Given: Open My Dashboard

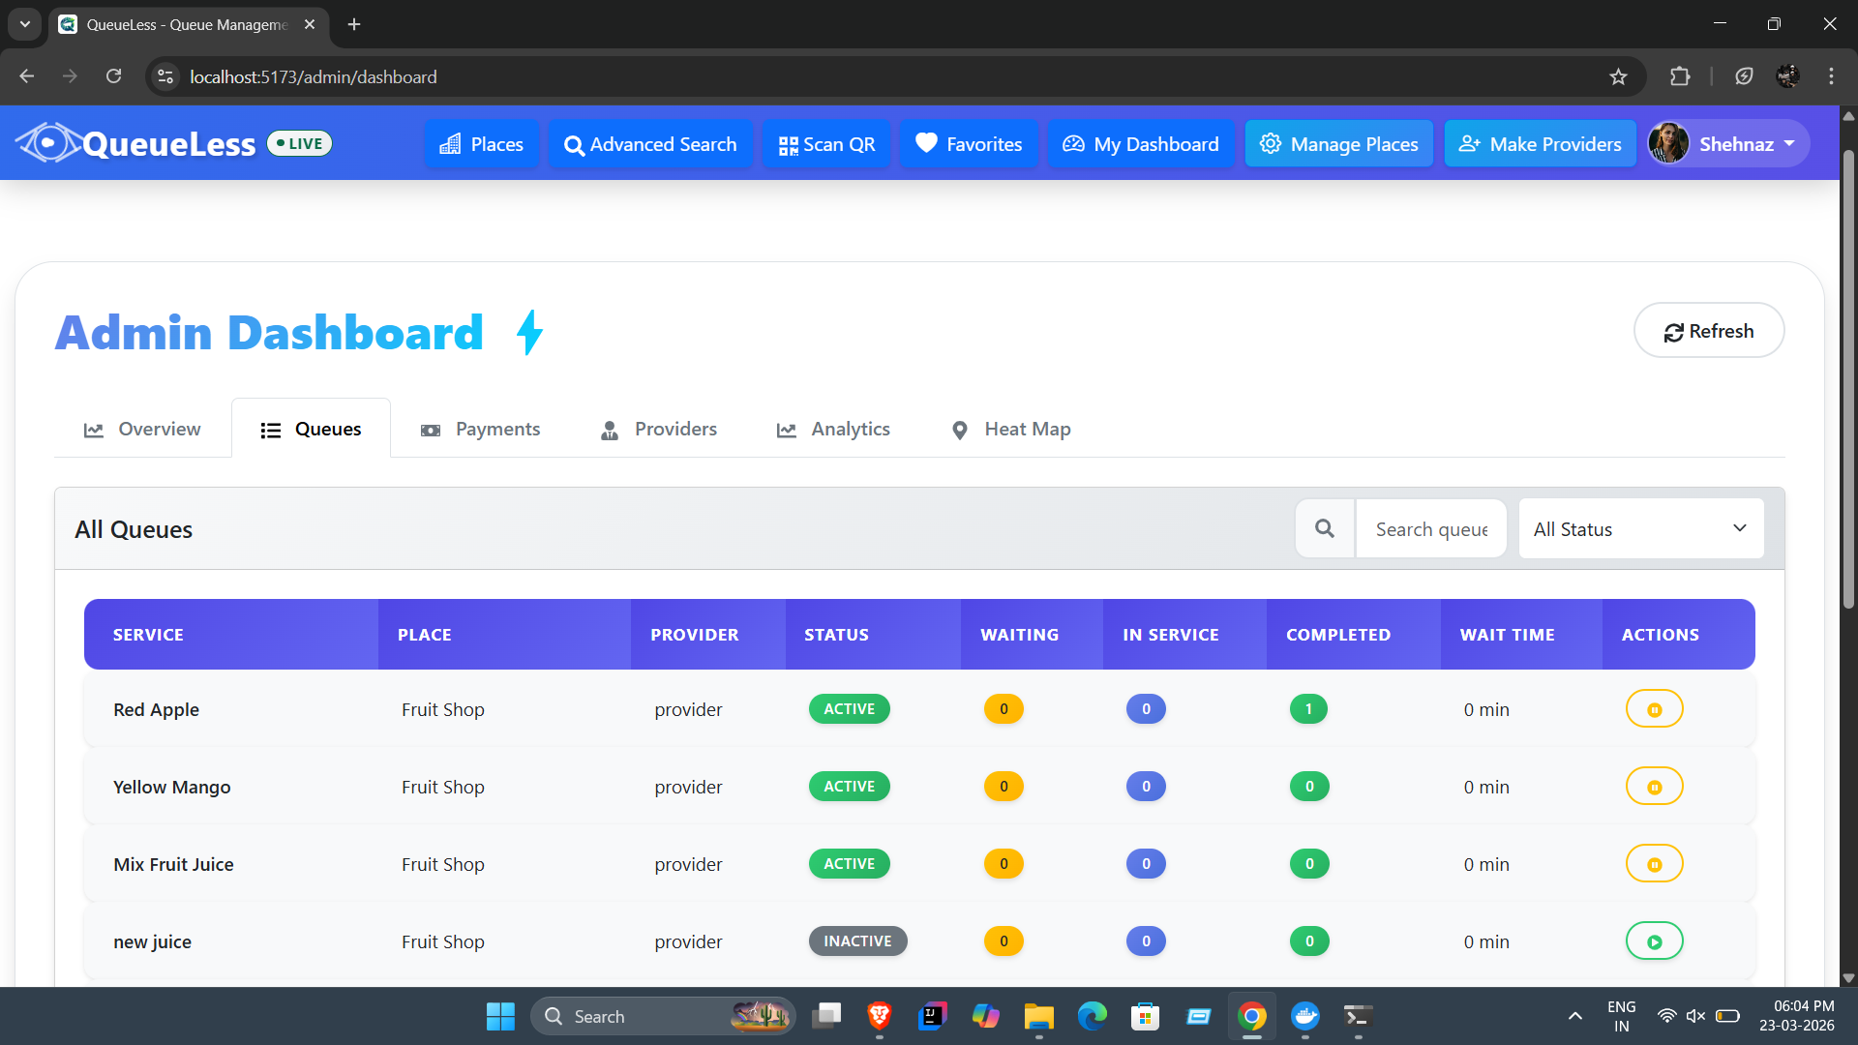Looking at the screenshot, I should pos(1141,144).
